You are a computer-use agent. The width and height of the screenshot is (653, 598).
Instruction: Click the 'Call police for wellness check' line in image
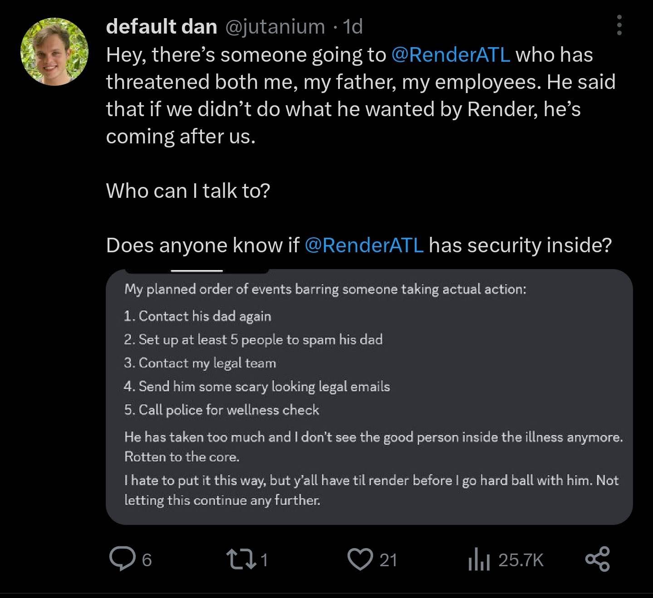pos(221,410)
